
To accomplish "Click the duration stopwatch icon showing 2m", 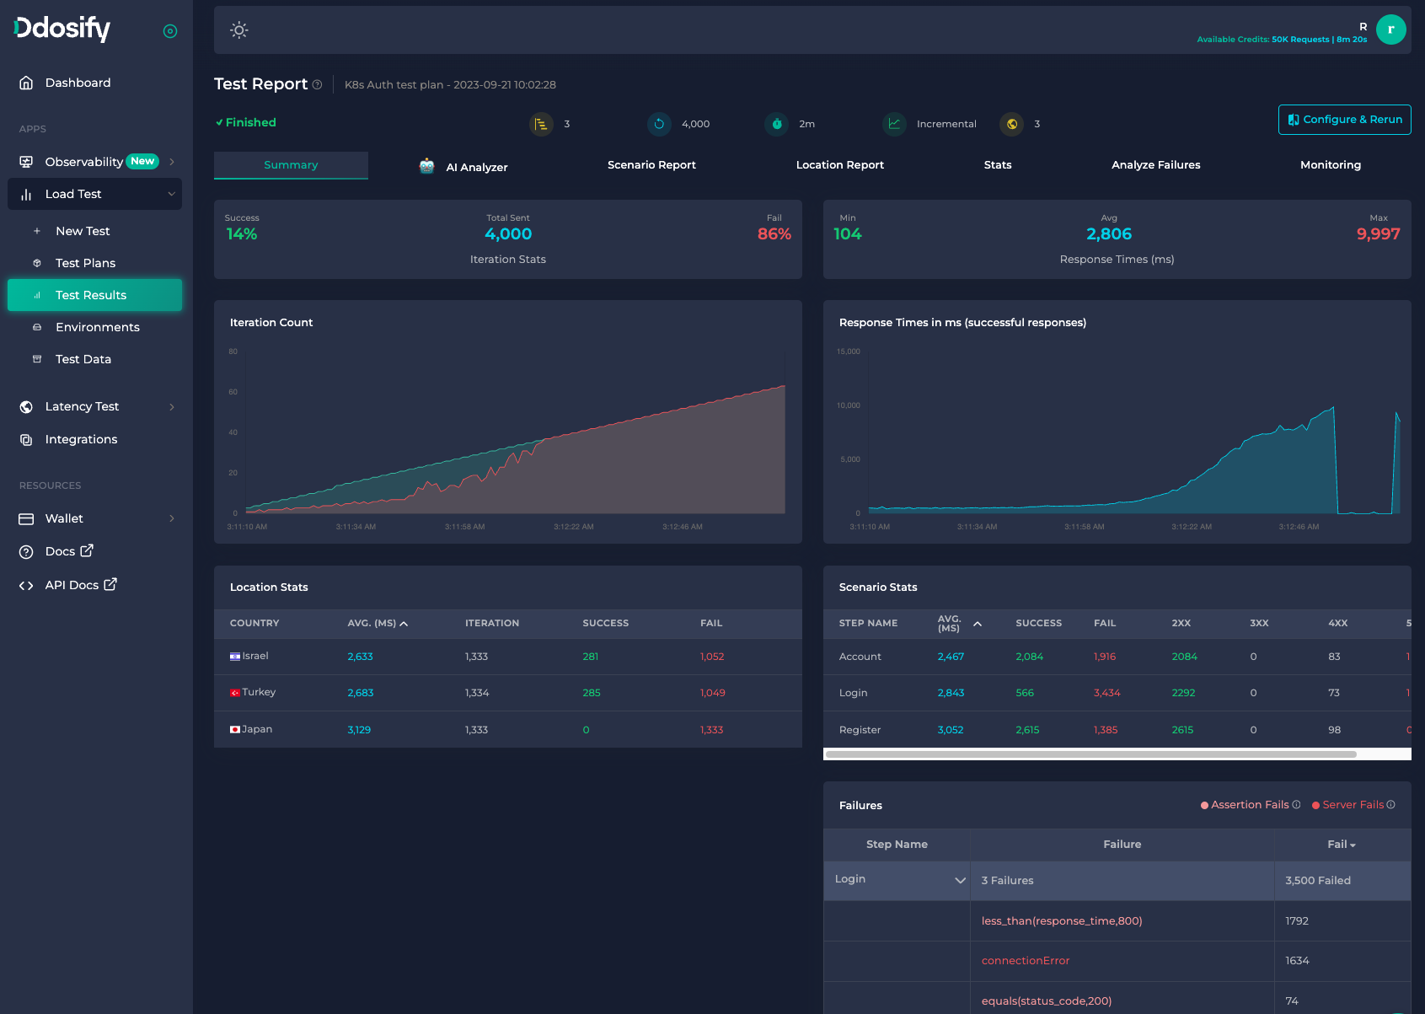I will (x=777, y=124).
